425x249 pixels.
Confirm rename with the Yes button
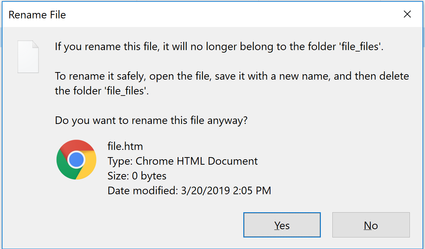(x=282, y=225)
